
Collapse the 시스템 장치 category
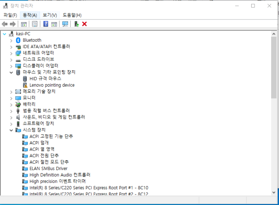coord(11,130)
